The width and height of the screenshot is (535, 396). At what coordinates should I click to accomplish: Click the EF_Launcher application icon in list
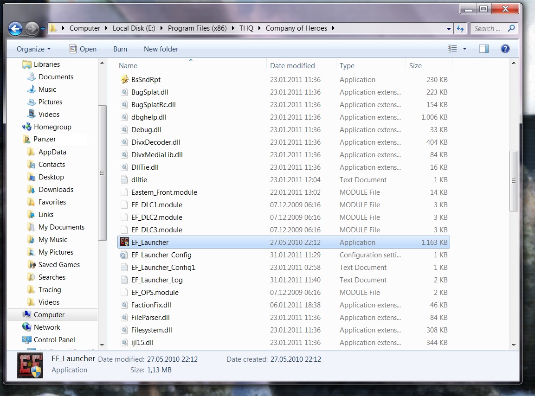pyautogui.click(x=124, y=242)
